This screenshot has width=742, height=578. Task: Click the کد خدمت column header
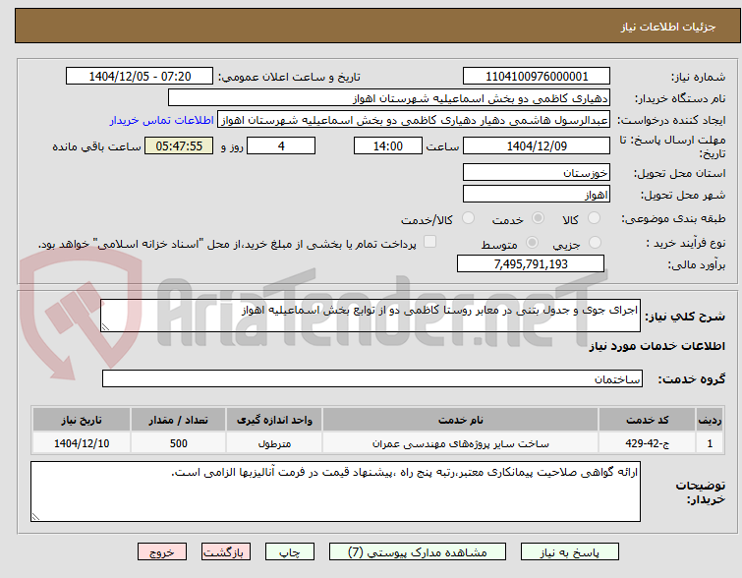pyautogui.click(x=647, y=420)
